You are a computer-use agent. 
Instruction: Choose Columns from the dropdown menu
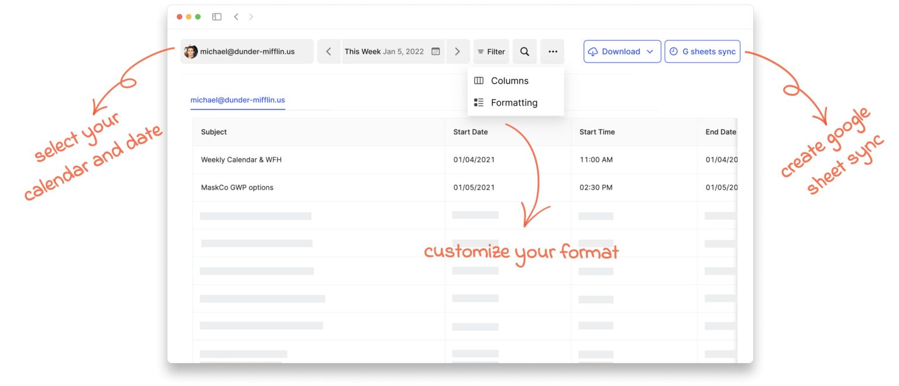pyautogui.click(x=516, y=81)
